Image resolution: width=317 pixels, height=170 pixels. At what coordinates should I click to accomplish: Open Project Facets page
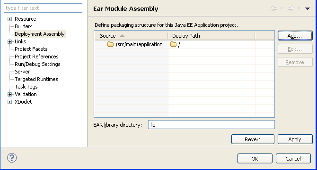pyautogui.click(x=31, y=49)
